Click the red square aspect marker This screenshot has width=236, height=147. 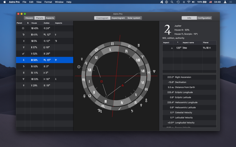[x=101, y=81]
